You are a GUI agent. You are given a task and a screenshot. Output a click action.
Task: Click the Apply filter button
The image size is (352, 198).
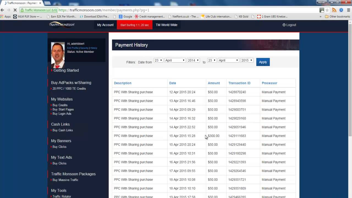point(263,62)
